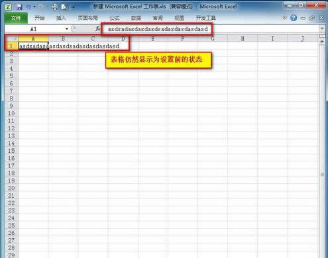Select column F header
Viewport: 328px width, 258px height.
click(183, 39)
